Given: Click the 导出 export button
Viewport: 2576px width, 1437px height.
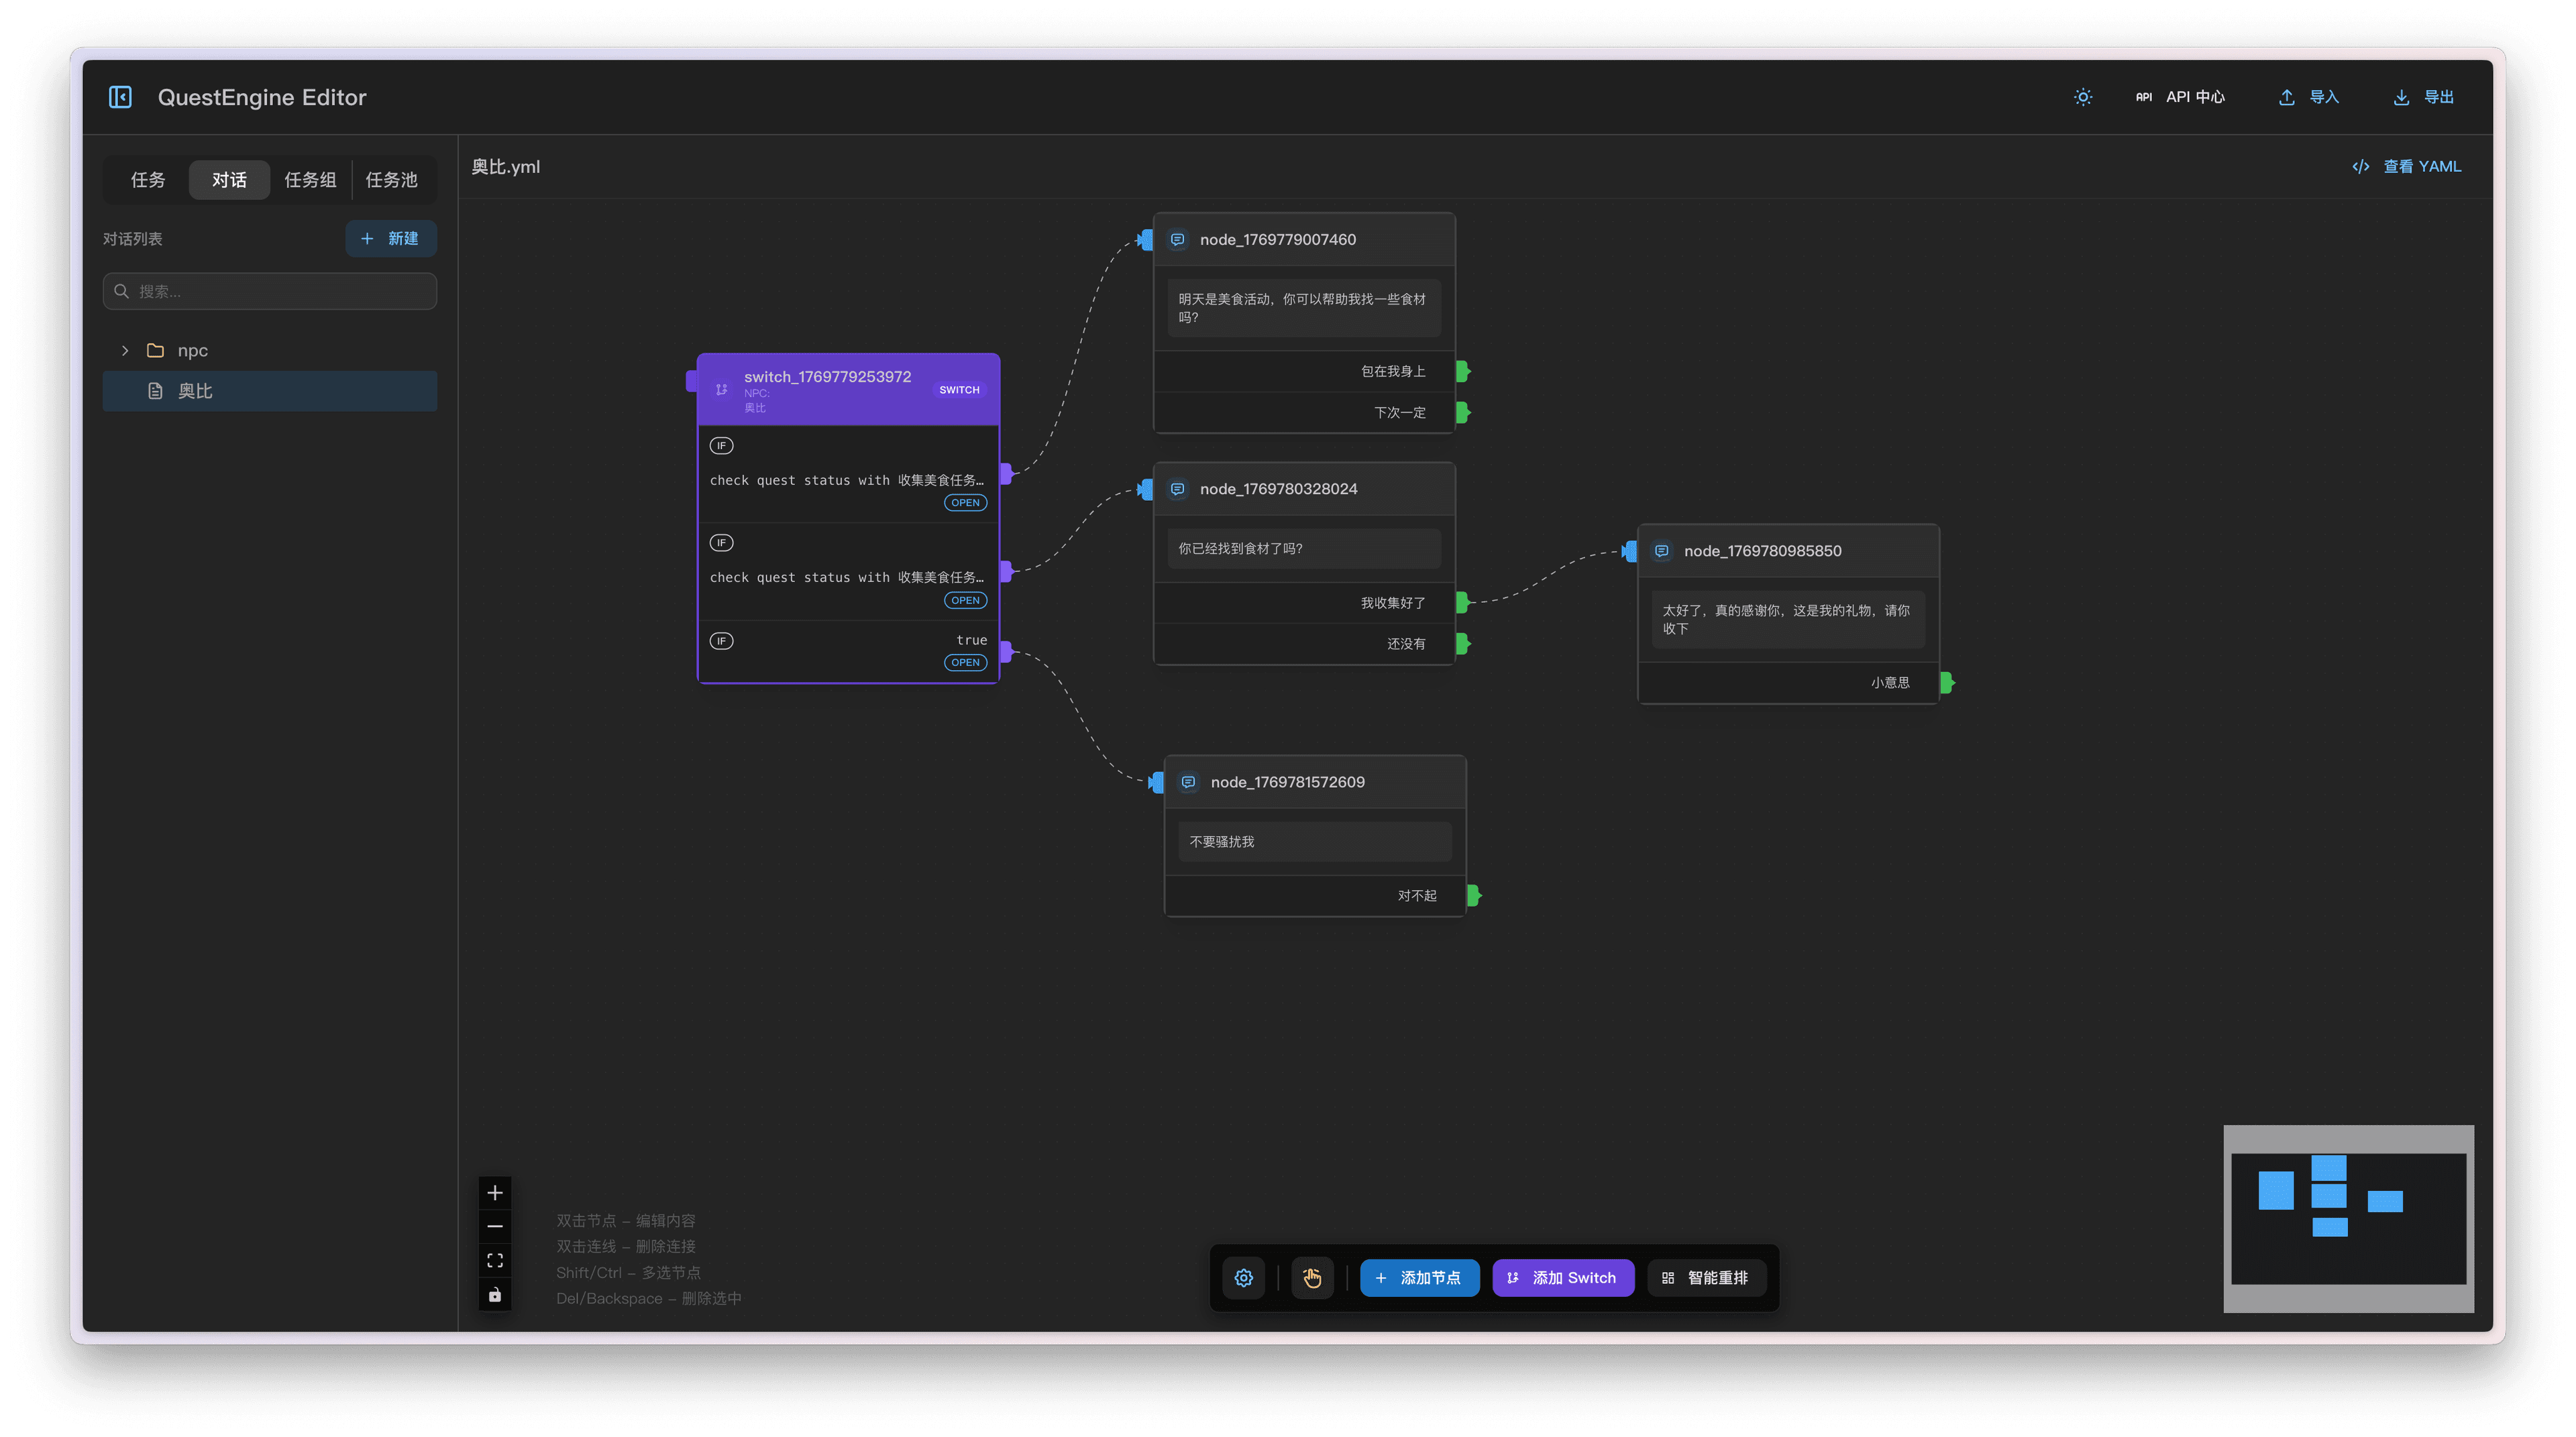Looking at the screenshot, I should (x=2423, y=97).
